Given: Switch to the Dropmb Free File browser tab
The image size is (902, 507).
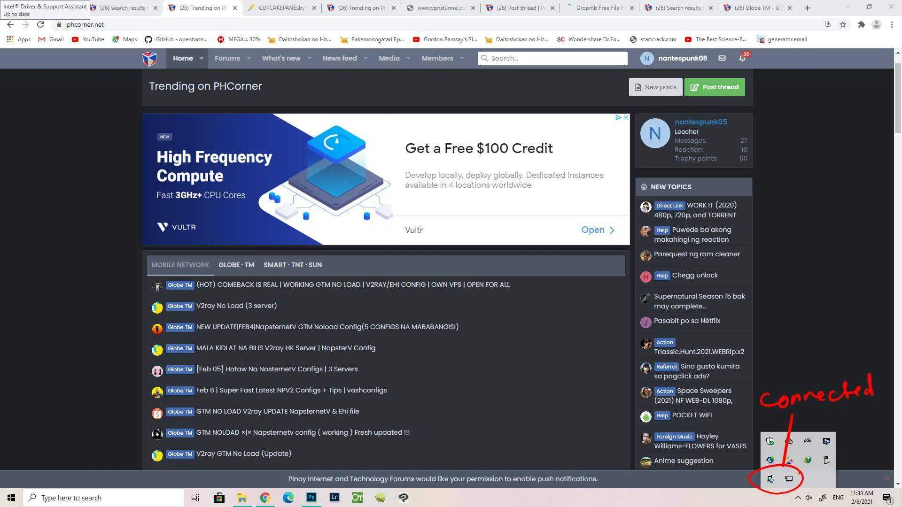Looking at the screenshot, I should click(600, 8).
